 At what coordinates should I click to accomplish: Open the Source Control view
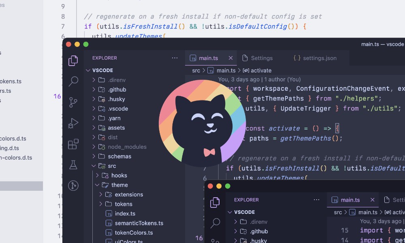pyautogui.click(x=73, y=102)
